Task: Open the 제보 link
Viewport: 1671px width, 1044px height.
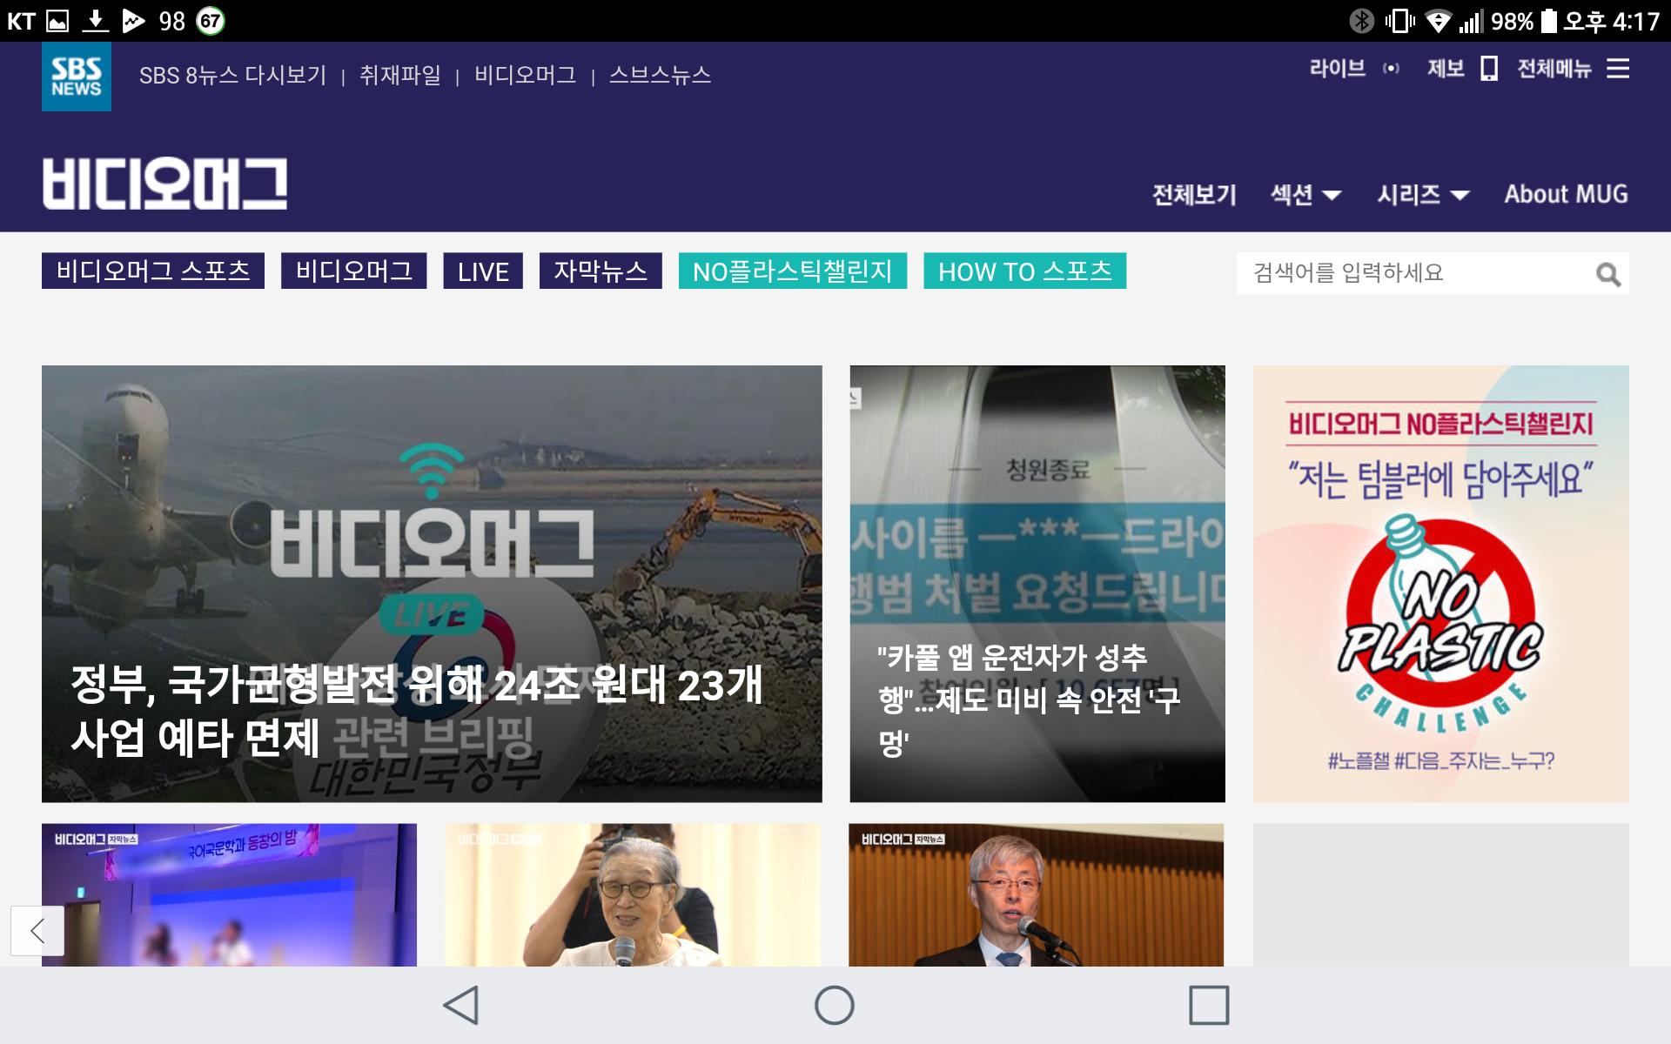Action: tap(1446, 69)
